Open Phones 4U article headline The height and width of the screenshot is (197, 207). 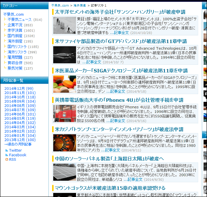(119, 100)
